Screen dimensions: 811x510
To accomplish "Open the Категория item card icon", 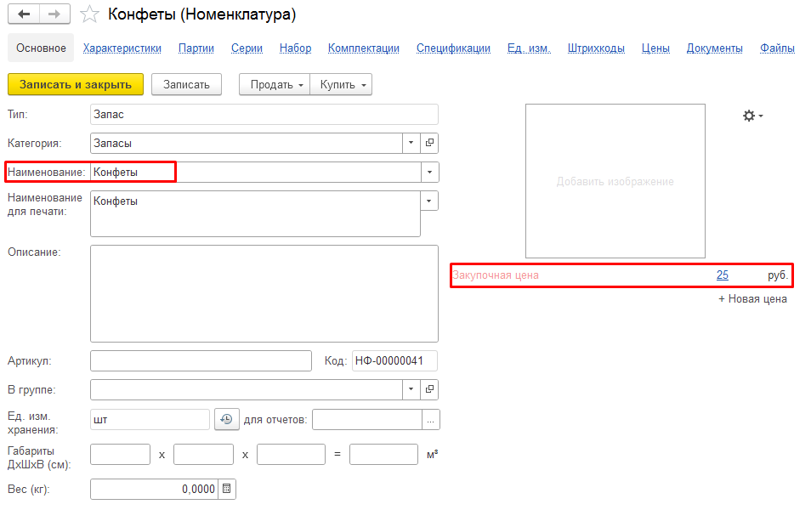I will pyautogui.click(x=429, y=143).
